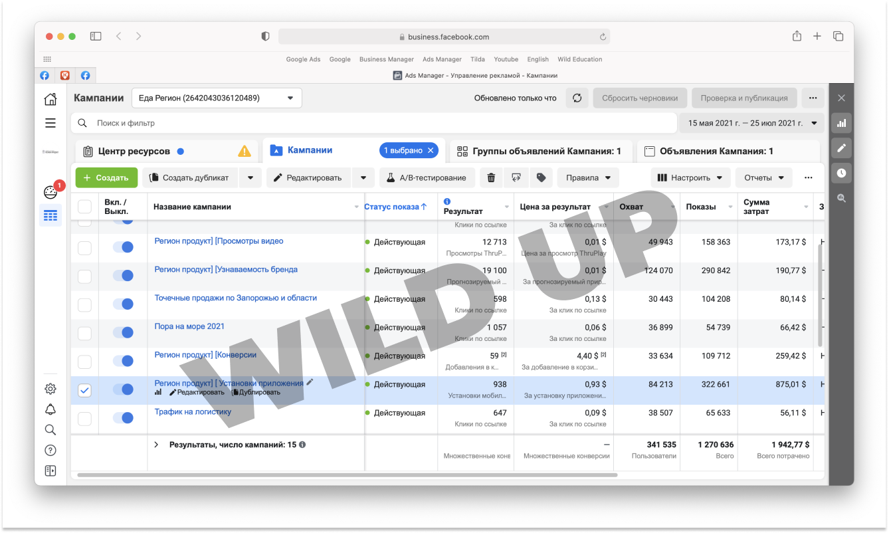
Task: Open the Facebook home icon in sidebar
Action: (50, 100)
